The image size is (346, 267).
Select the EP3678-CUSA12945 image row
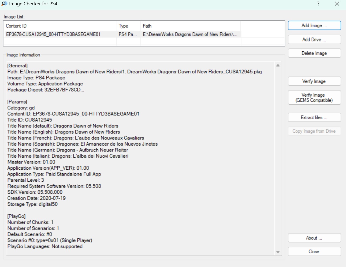tap(53, 34)
